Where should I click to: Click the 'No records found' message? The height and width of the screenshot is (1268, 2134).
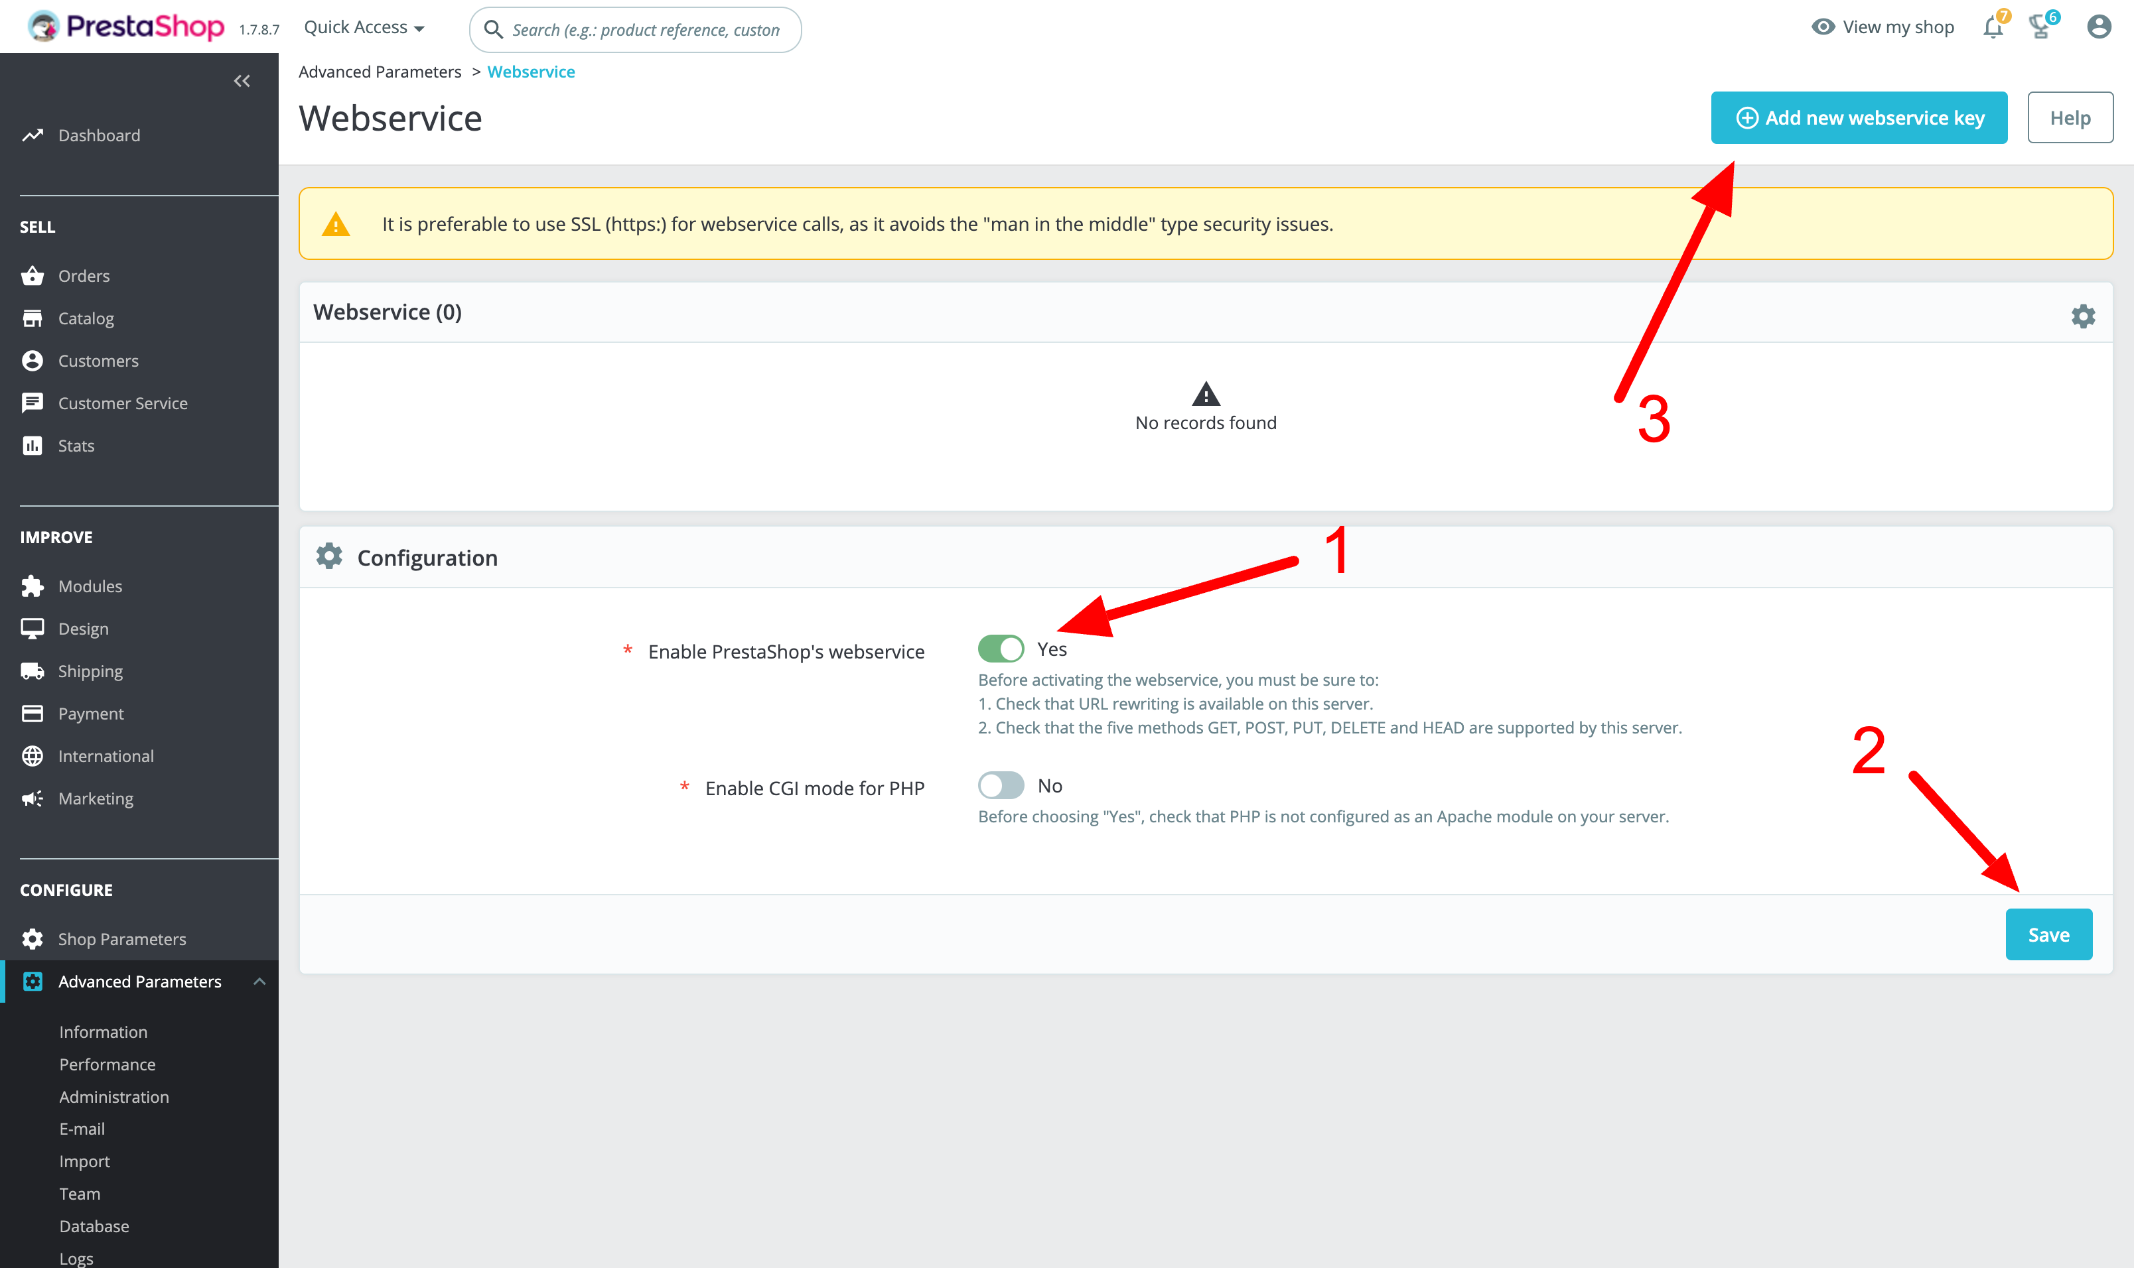point(1206,423)
